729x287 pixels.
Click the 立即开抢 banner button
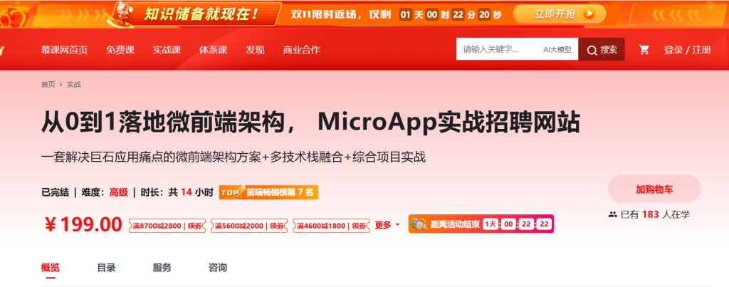tap(560, 14)
